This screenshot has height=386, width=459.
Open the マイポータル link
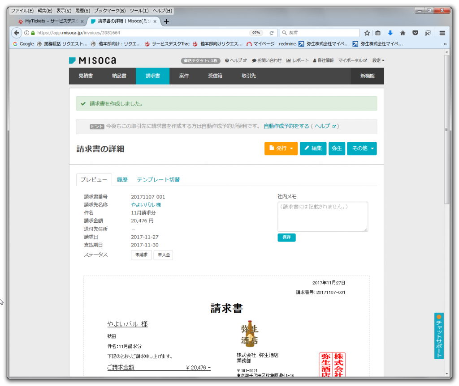pyautogui.click(x=352, y=60)
